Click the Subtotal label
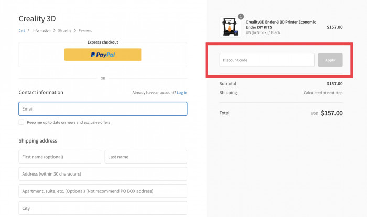This screenshot has height=217, width=367. [228, 83]
